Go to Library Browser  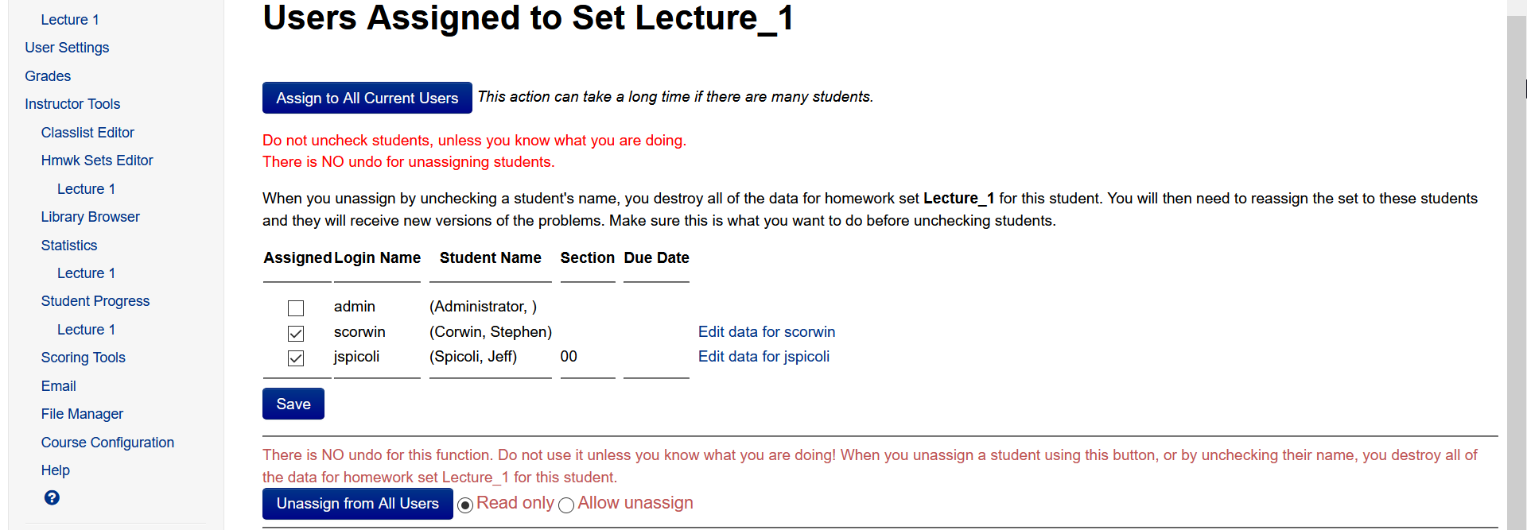coord(91,217)
